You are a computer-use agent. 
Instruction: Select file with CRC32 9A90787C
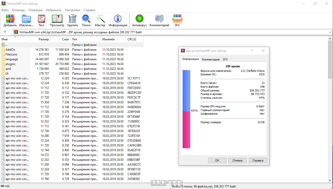point(72,102)
